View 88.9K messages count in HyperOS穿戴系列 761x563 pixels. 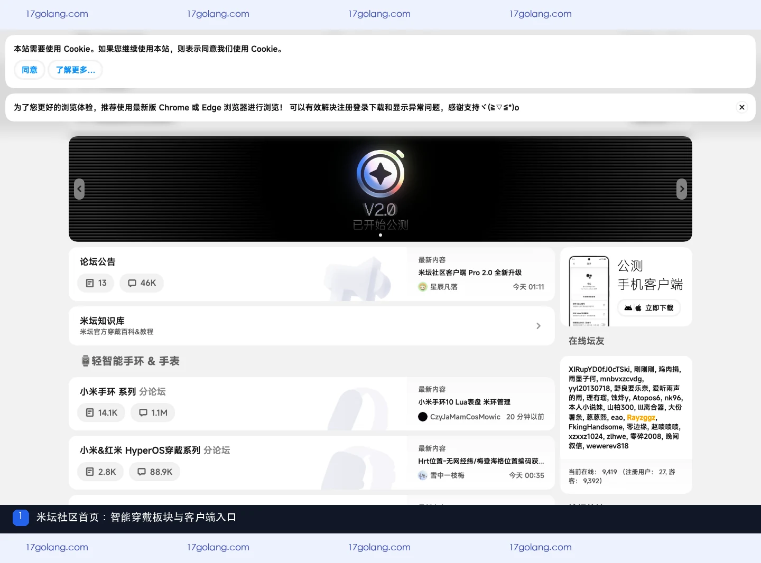155,472
